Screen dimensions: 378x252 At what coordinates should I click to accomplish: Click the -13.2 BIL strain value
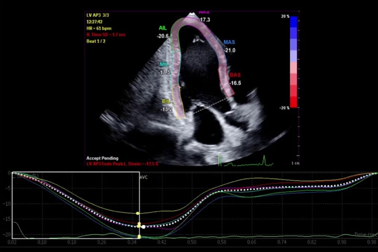166,109
